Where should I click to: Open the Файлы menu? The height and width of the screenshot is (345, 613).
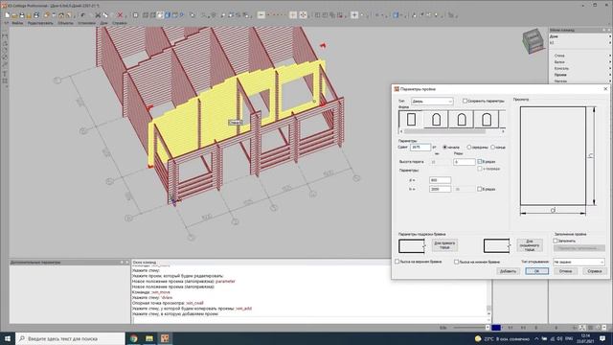17,23
